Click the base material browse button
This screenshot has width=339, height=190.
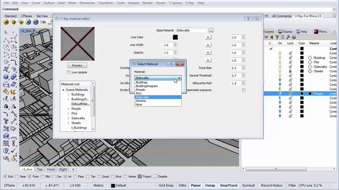(211, 31)
